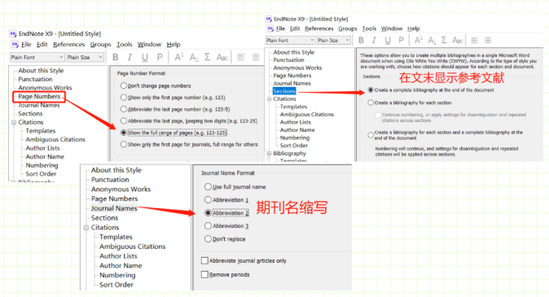The height and width of the screenshot is (297, 549).
Task: Apply Small Caps (Abc) in the right EndNote window toolbar
Action: click(x=458, y=40)
